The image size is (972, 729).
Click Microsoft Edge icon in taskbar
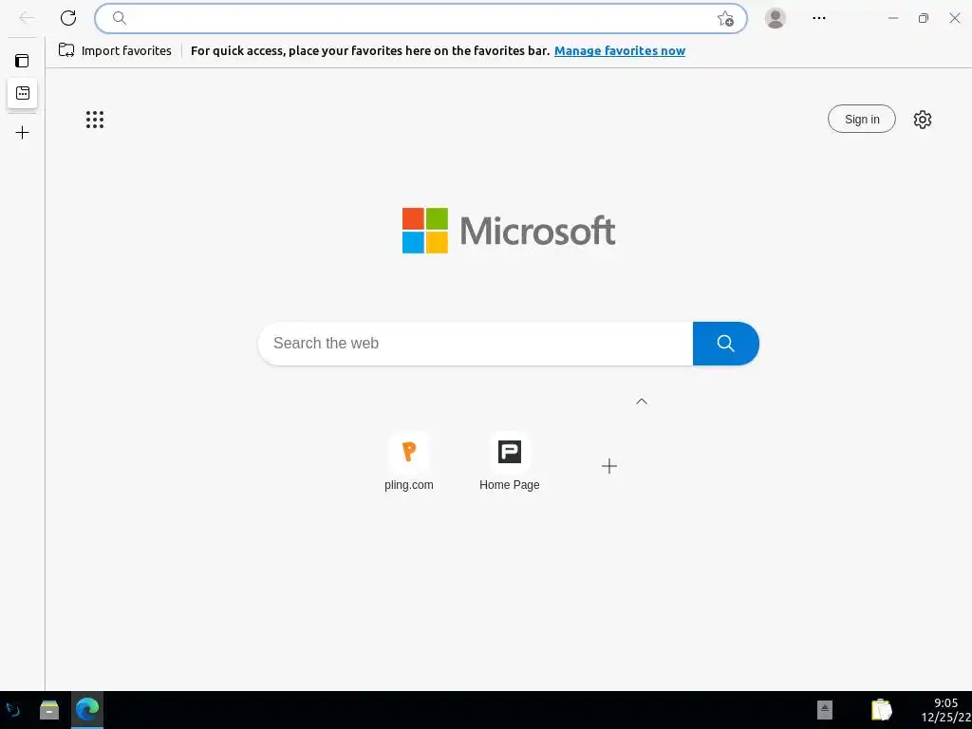87,710
